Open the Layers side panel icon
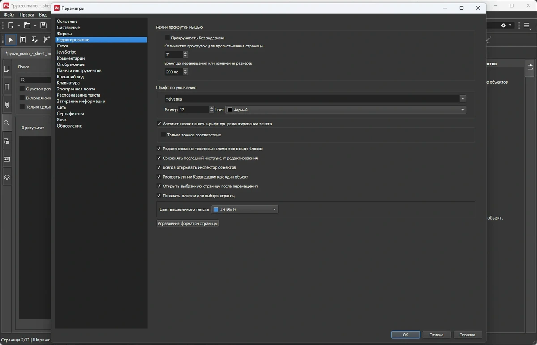Image resolution: width=537 pixels, height=345 pixels. 7,177
